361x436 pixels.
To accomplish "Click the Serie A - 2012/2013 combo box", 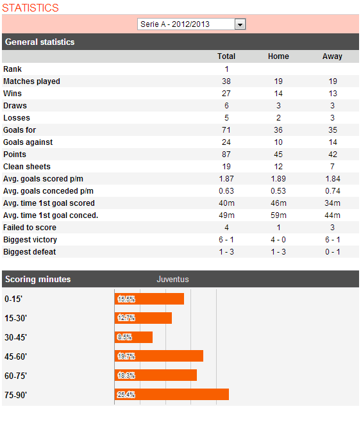I will (x=191, y=24).
